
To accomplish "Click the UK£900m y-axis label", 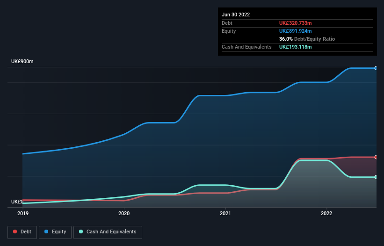I will pyautogui.click(x=22, y=61).
